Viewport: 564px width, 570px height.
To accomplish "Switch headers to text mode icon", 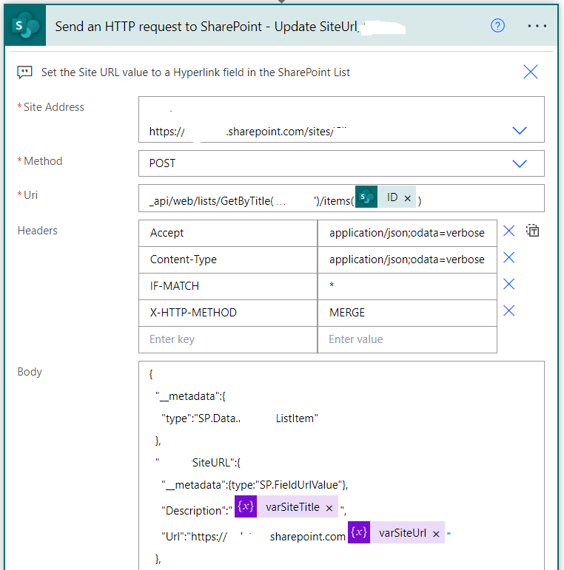I will pyautogui.click(x=532, y=231).
